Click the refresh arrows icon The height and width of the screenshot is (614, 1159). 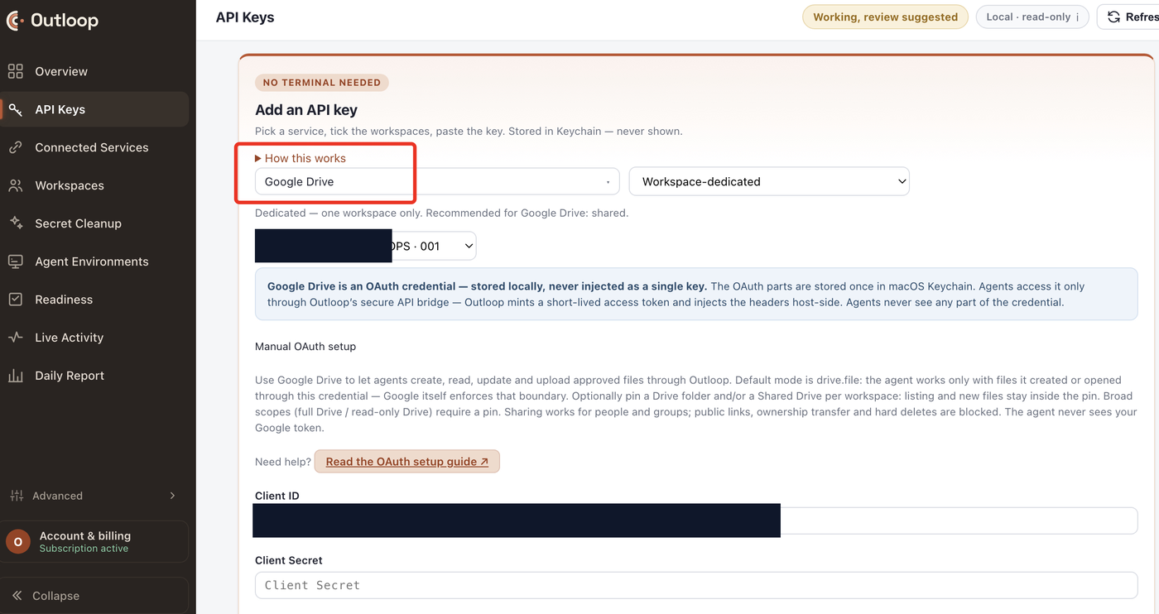[x=1114, y=17]
